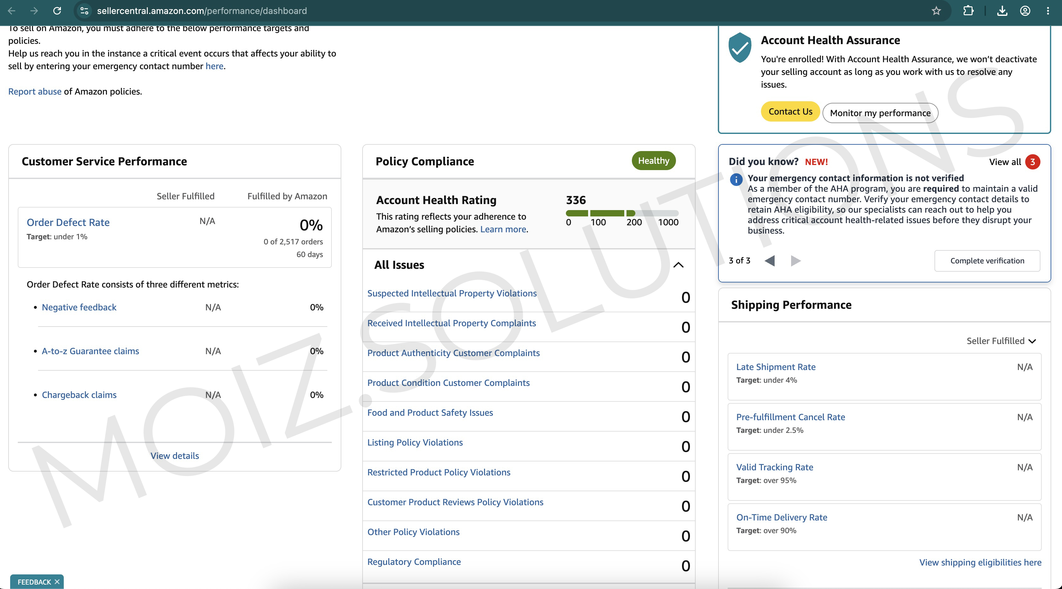Click Monitor my performance button
The image size is (1062, 589).
880,113
